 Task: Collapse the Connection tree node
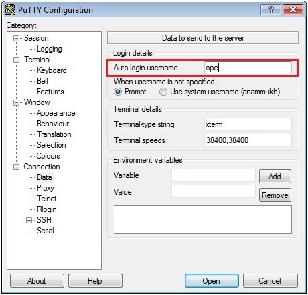click(16, 167)
